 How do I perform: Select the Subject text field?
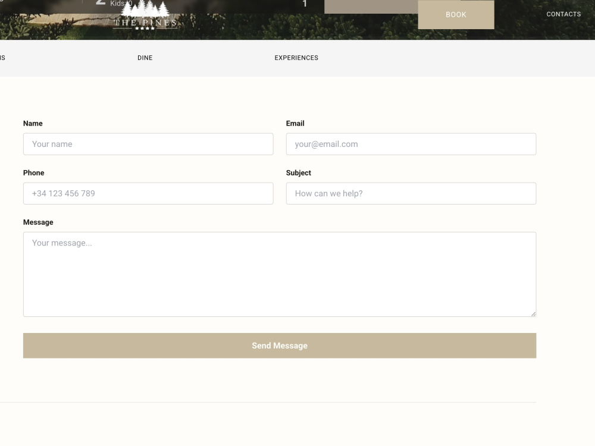[x=411, y=193]
